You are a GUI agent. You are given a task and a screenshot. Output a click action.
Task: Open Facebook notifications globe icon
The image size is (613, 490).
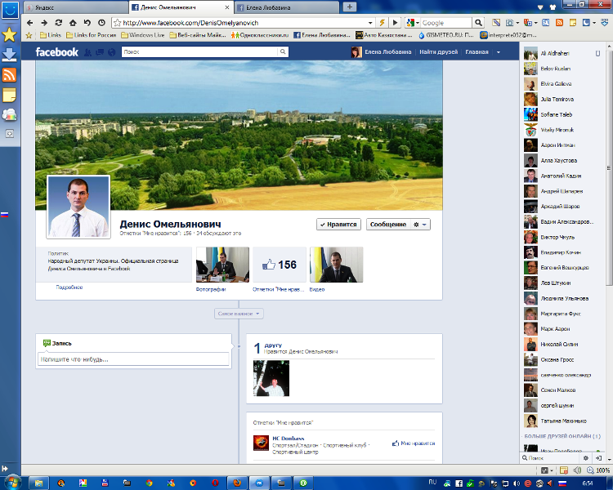pos(112,52)
